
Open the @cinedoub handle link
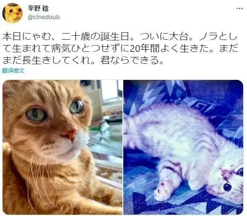coord(44,17)
